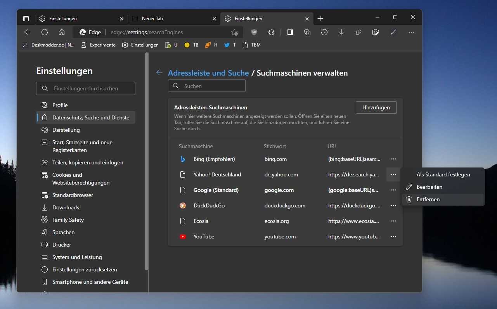The height and width of the screenshot is (309, 497).
Task: Open more options for Bing row
Action: coord(393,159)
